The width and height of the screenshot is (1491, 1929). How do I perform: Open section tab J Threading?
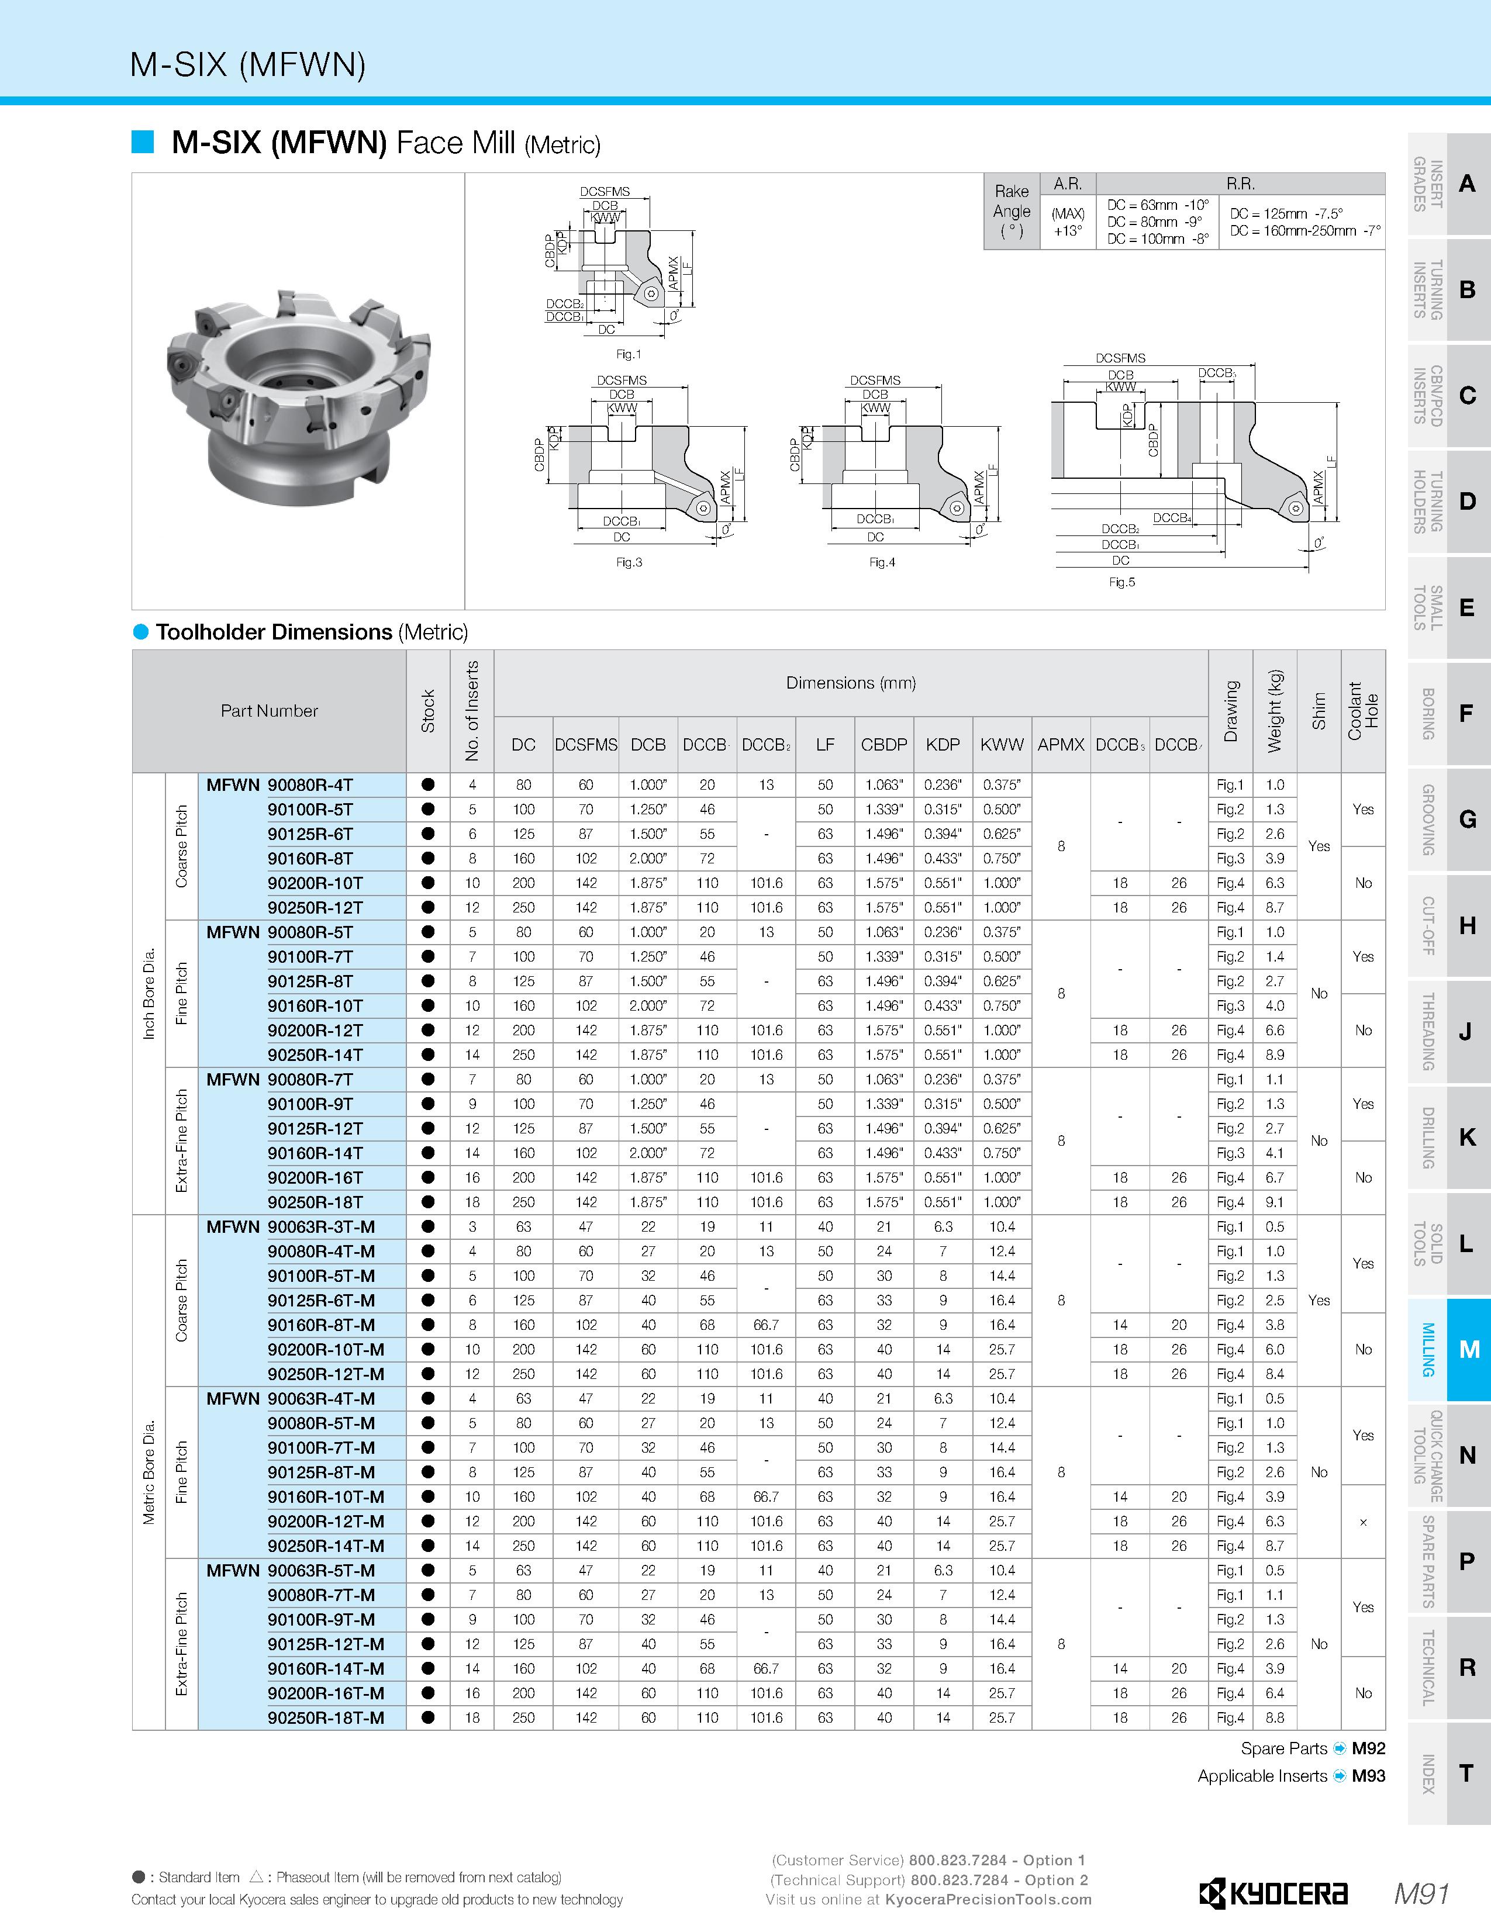click(1448, 1032)
